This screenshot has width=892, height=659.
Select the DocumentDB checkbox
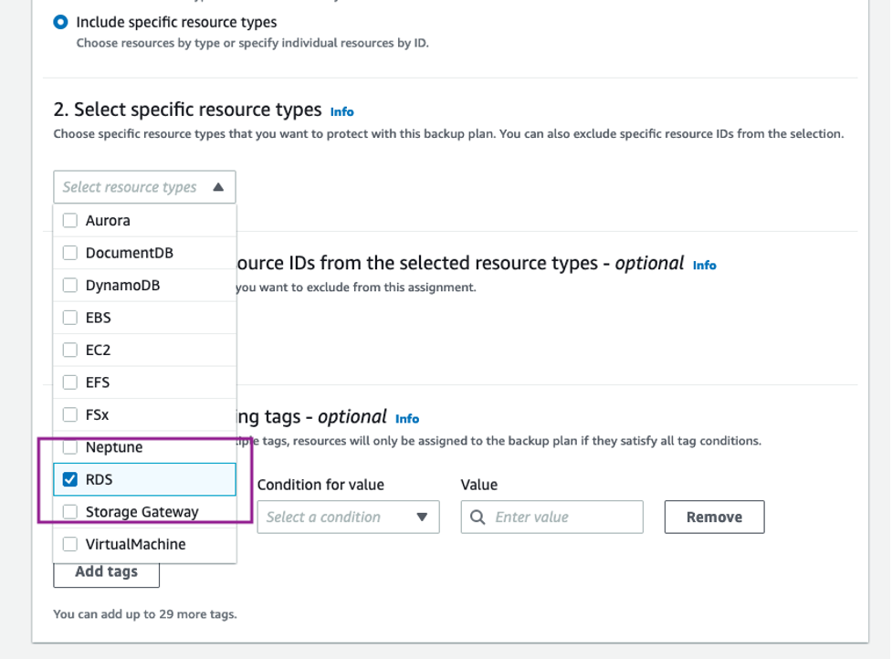point(70,252)
